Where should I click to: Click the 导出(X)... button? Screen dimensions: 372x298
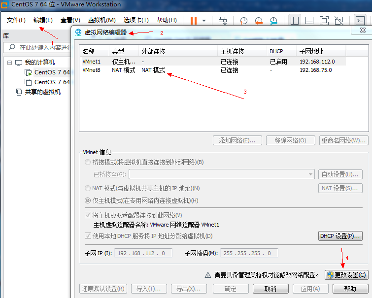coord(189,289)
